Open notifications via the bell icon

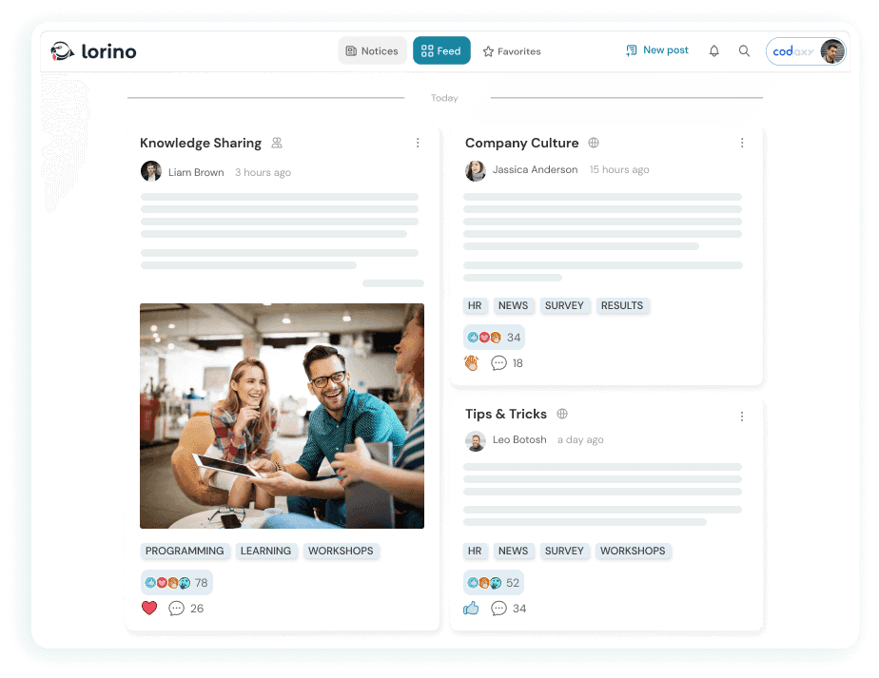pyautogui.click(x=713, y=50)
